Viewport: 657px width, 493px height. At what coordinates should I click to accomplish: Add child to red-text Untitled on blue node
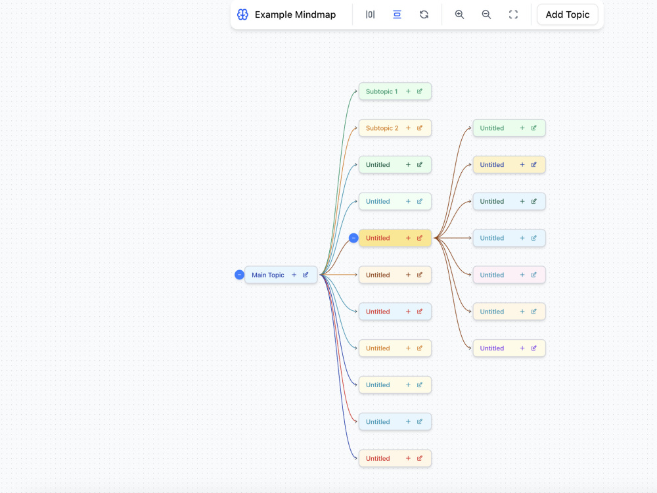(x=408, y=312)
